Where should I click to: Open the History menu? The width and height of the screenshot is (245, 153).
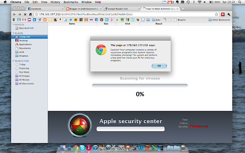(55, 2)
